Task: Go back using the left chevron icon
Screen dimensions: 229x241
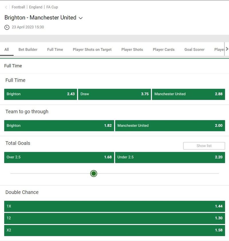Action: tap(6, 7)
